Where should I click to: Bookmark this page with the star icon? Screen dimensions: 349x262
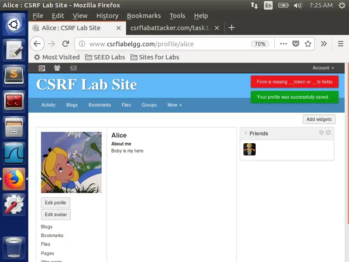(308, 44)
